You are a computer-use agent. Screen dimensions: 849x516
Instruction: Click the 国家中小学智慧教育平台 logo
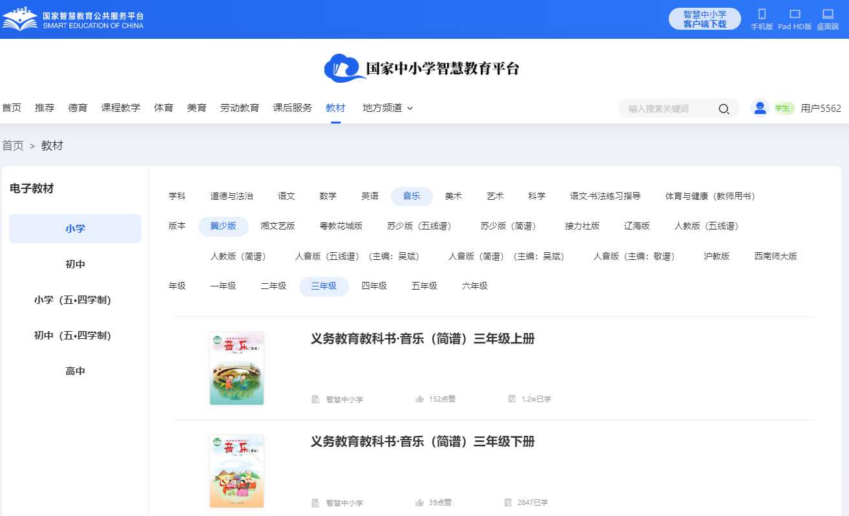pyautogui.click(x=422, y=69)
